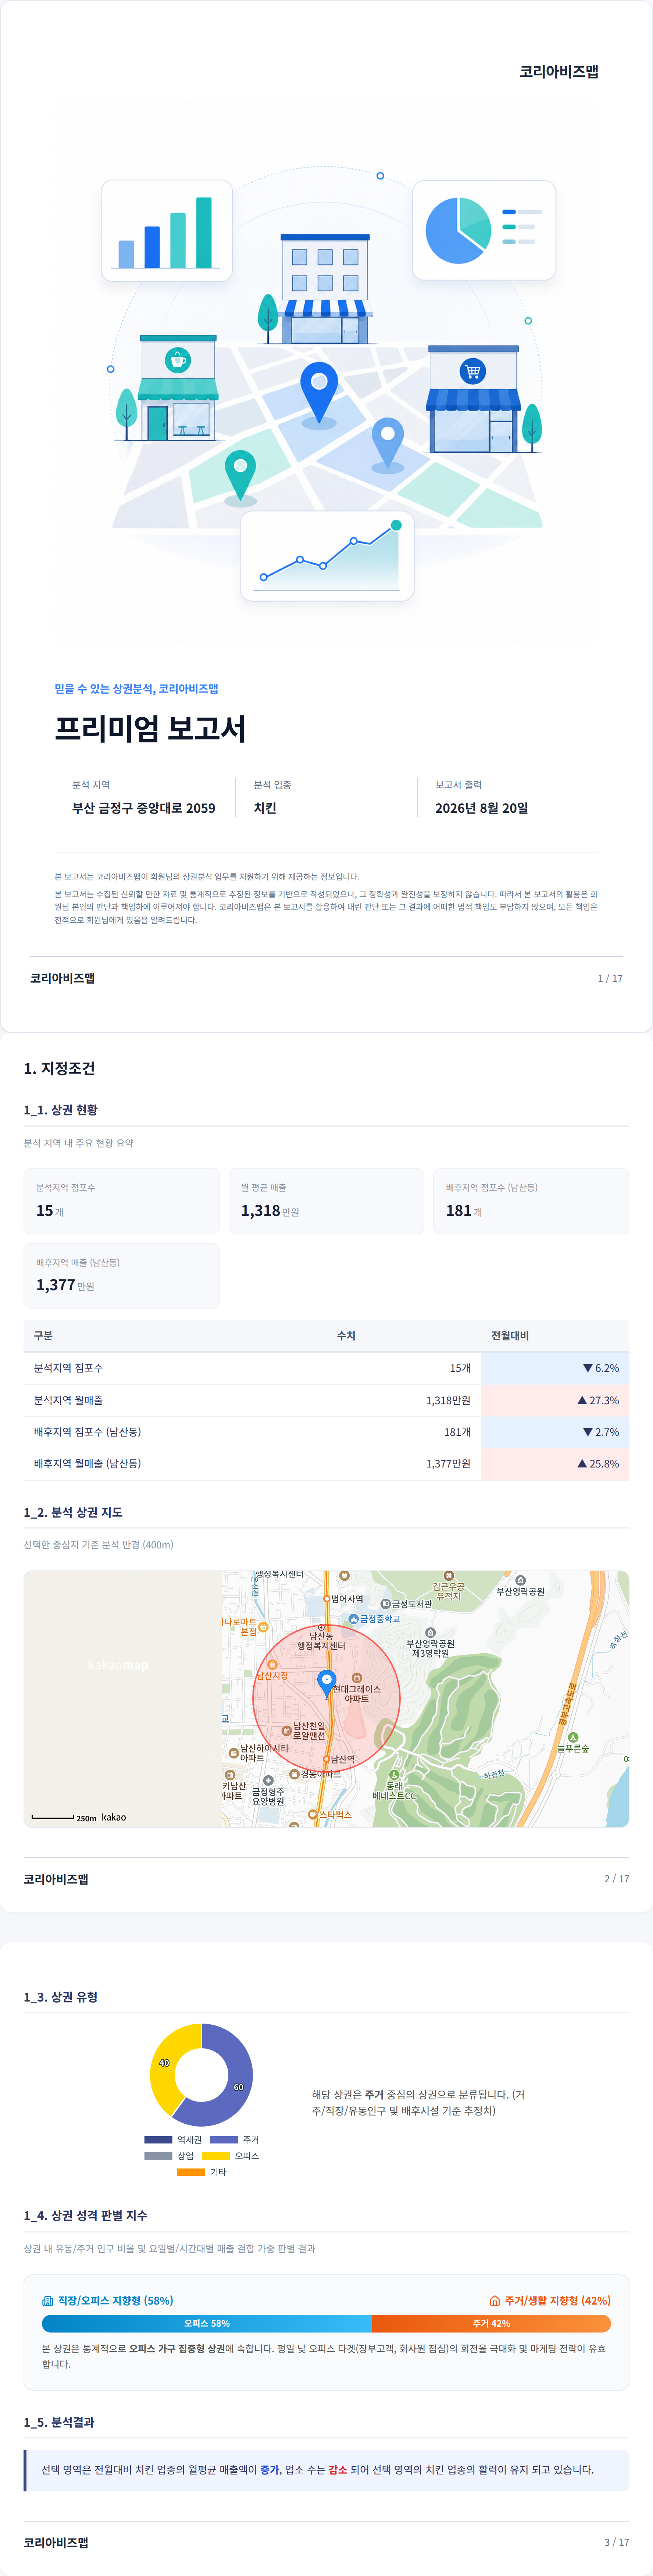This screenshot has height=2576, width=653.
Task: Click the blue center marker on the map
Action: [x=326, y=1684]
